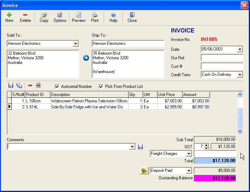The height and width of the screenshot is (192, 250).
Task: Click the Our Ref. input field
Action: point(222,58)
